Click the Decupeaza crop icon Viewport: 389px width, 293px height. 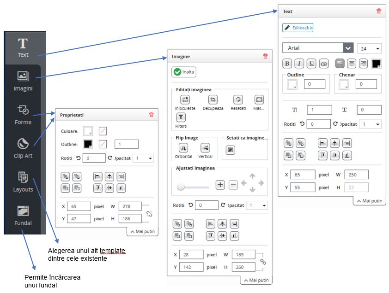(x=213, y=100)
